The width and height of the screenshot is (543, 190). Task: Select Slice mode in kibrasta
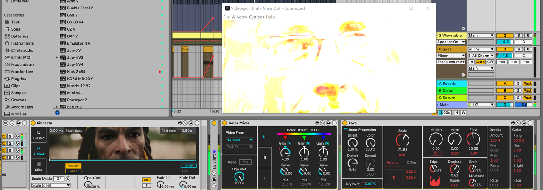tap(39, 166)
